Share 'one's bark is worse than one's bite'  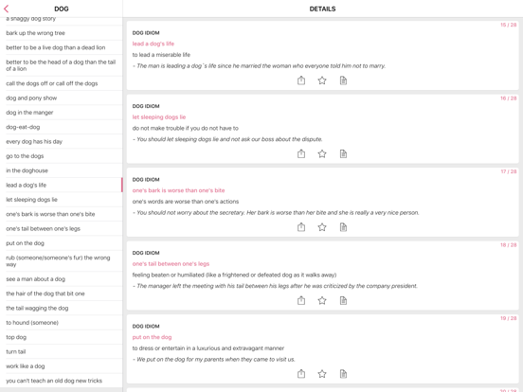tap(301, 227)
